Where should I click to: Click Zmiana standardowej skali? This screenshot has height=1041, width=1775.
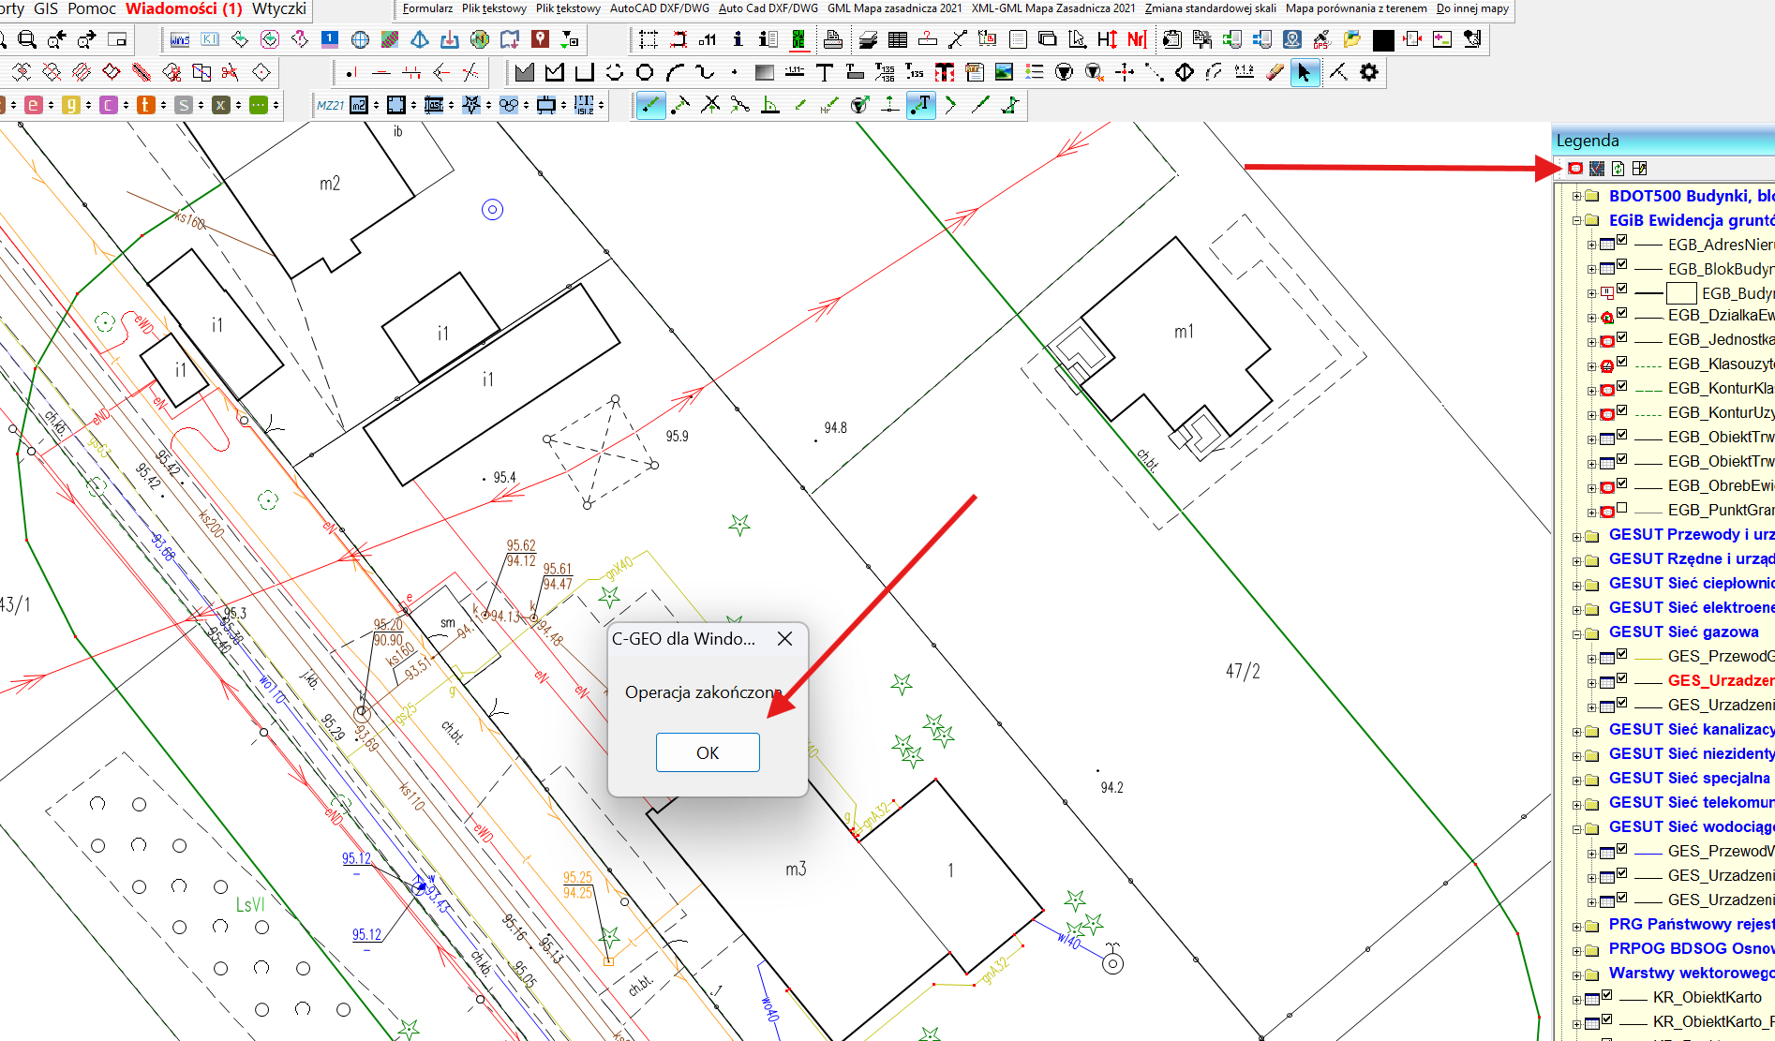pos(1211,8)
